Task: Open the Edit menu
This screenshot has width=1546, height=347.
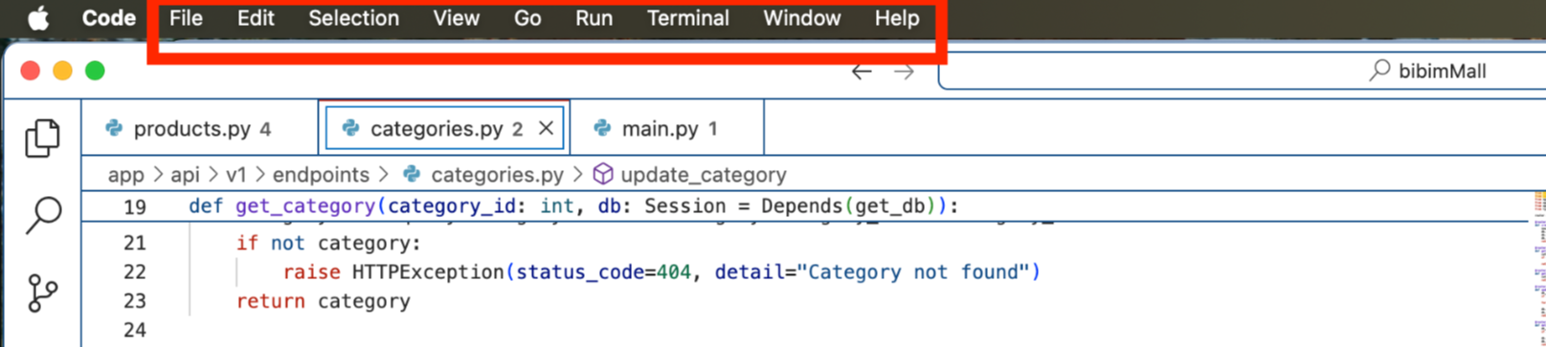Action: coord(256,18)
